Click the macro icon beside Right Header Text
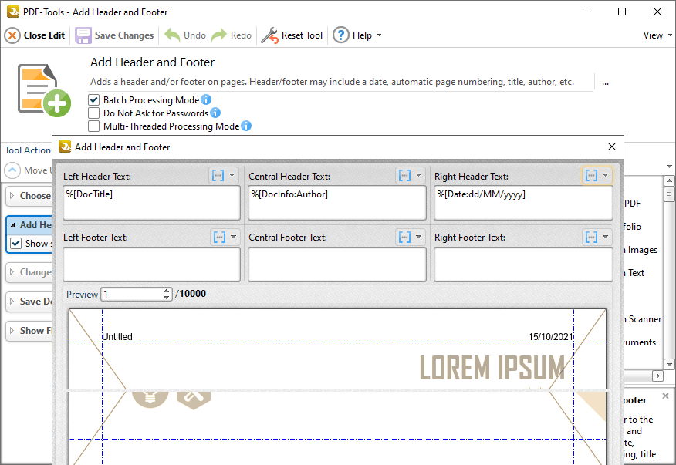Screen dimensions: 676x465 click(591, 175)
